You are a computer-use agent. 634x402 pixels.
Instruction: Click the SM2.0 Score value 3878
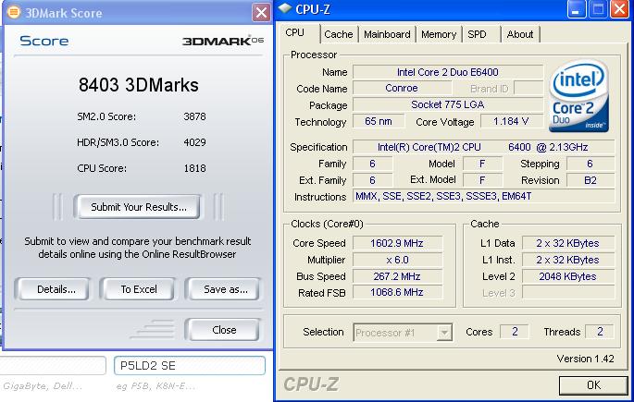coord(194,116)
